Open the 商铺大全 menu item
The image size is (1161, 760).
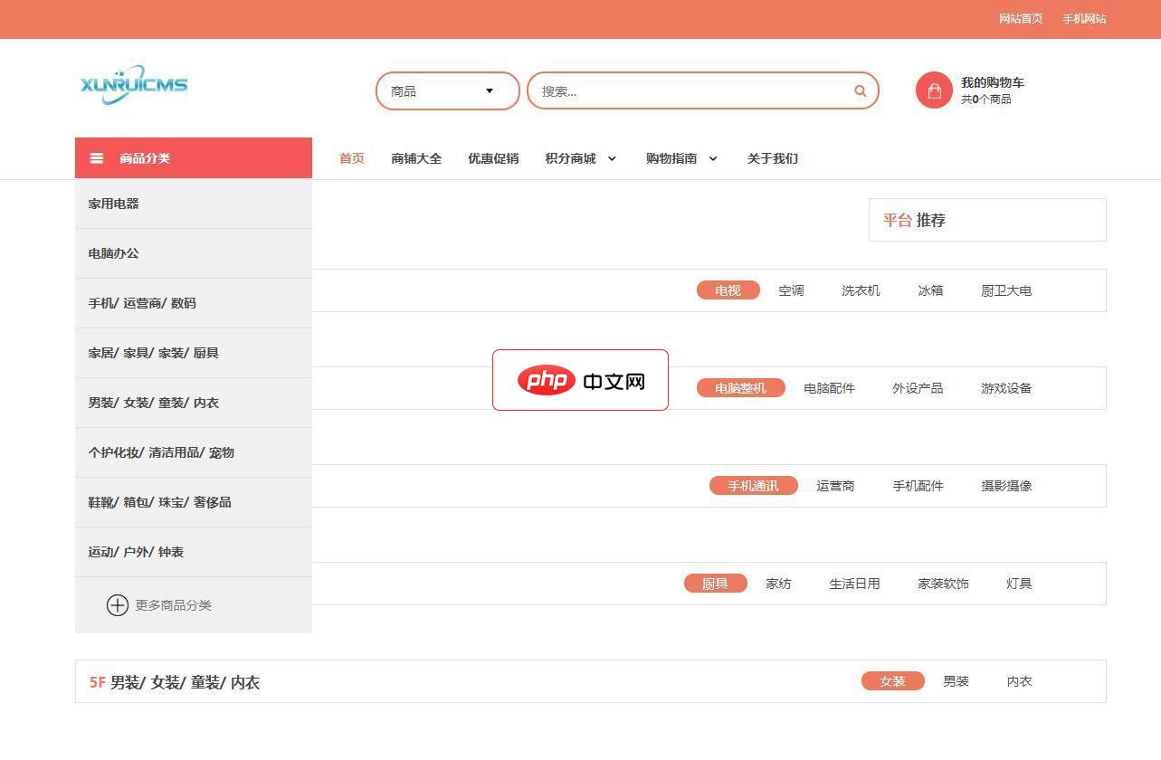[x=415, y=158]
